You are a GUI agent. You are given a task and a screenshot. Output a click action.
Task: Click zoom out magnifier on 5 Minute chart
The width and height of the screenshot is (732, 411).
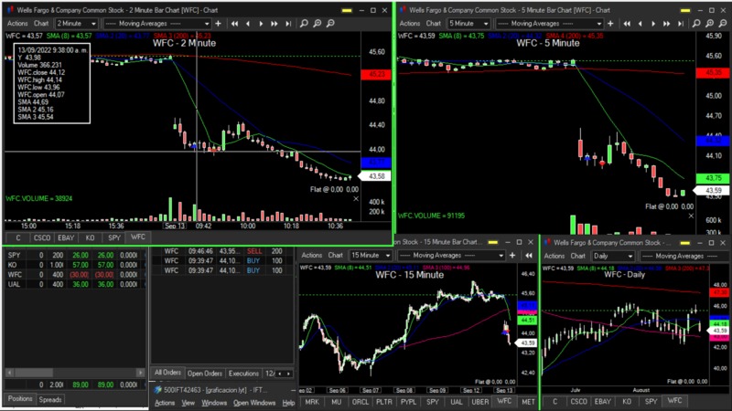[x=720, y=23]
